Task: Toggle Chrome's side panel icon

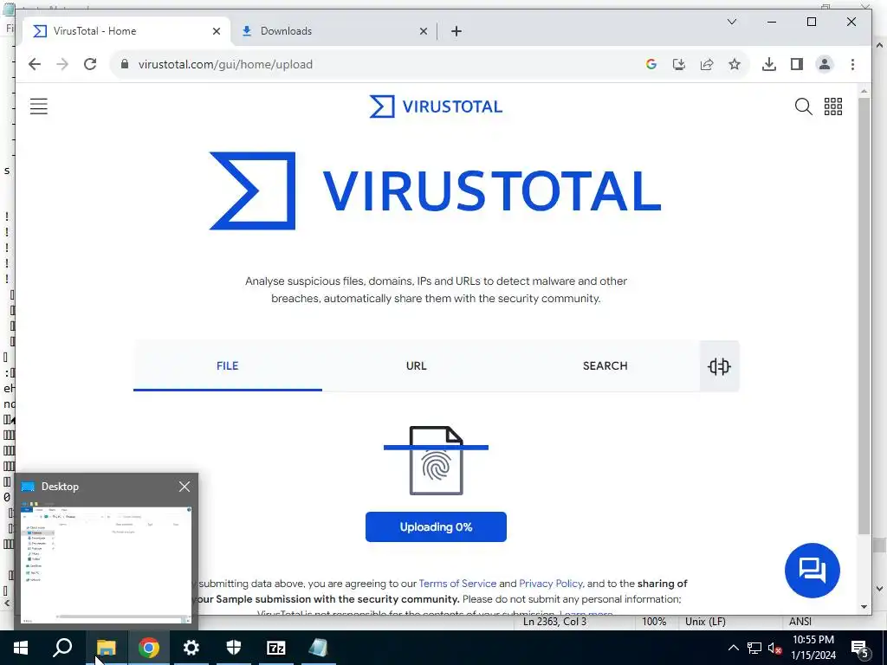Action: (x=797, y=64)
